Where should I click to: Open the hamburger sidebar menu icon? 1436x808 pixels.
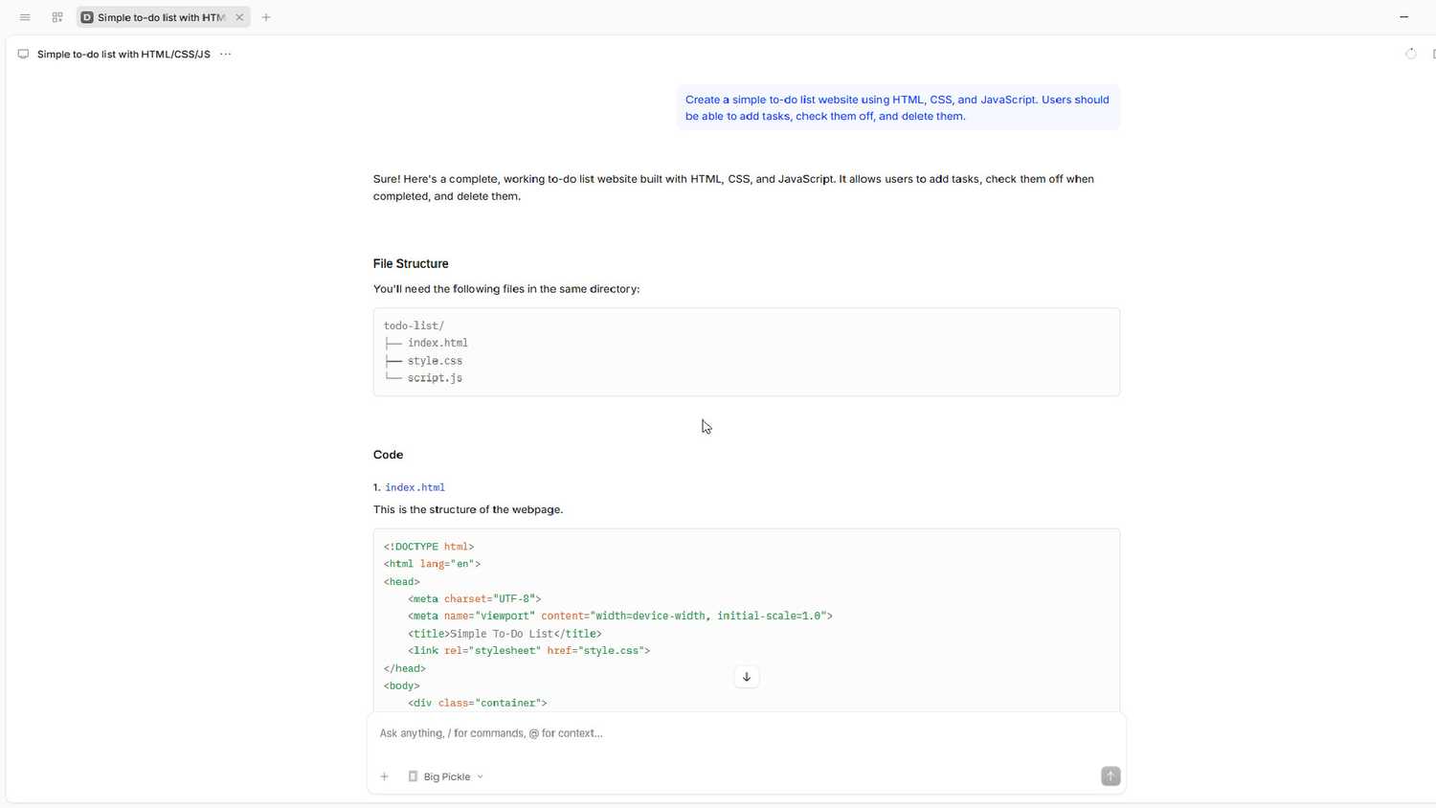(25, 17)
